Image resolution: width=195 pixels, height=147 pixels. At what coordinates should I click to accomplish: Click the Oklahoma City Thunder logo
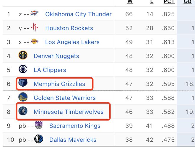click(x=35, y=13)
